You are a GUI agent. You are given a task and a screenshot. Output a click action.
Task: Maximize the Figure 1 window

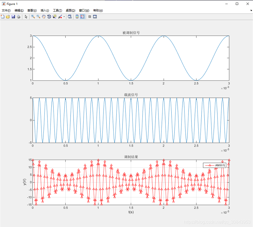pos(237,4)
